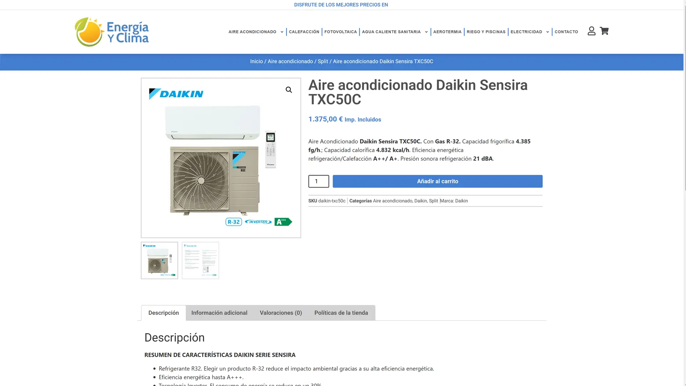The image size is (686, 386).
Task: Click the magnifier zoom icon on product image
Action: tap(289, 90)
